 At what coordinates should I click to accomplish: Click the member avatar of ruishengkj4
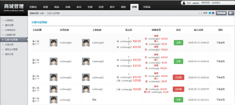click(54, 43)
